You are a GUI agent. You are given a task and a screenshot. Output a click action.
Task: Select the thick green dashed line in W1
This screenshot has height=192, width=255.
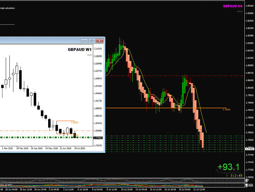(x=47, y=137)
